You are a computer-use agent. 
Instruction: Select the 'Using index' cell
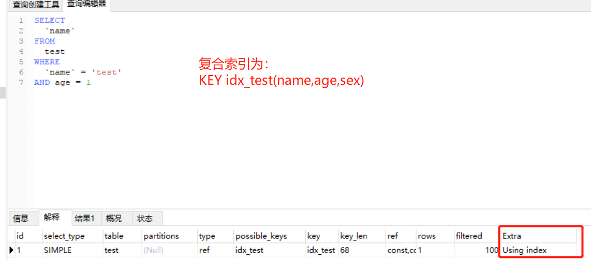525,250
